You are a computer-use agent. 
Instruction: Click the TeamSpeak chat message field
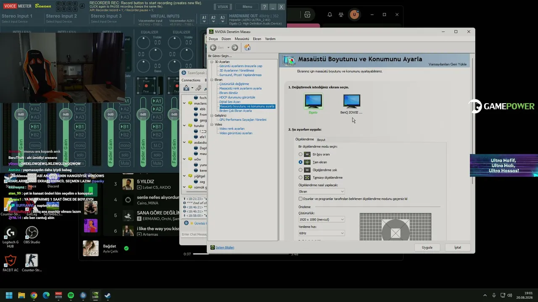194,234
